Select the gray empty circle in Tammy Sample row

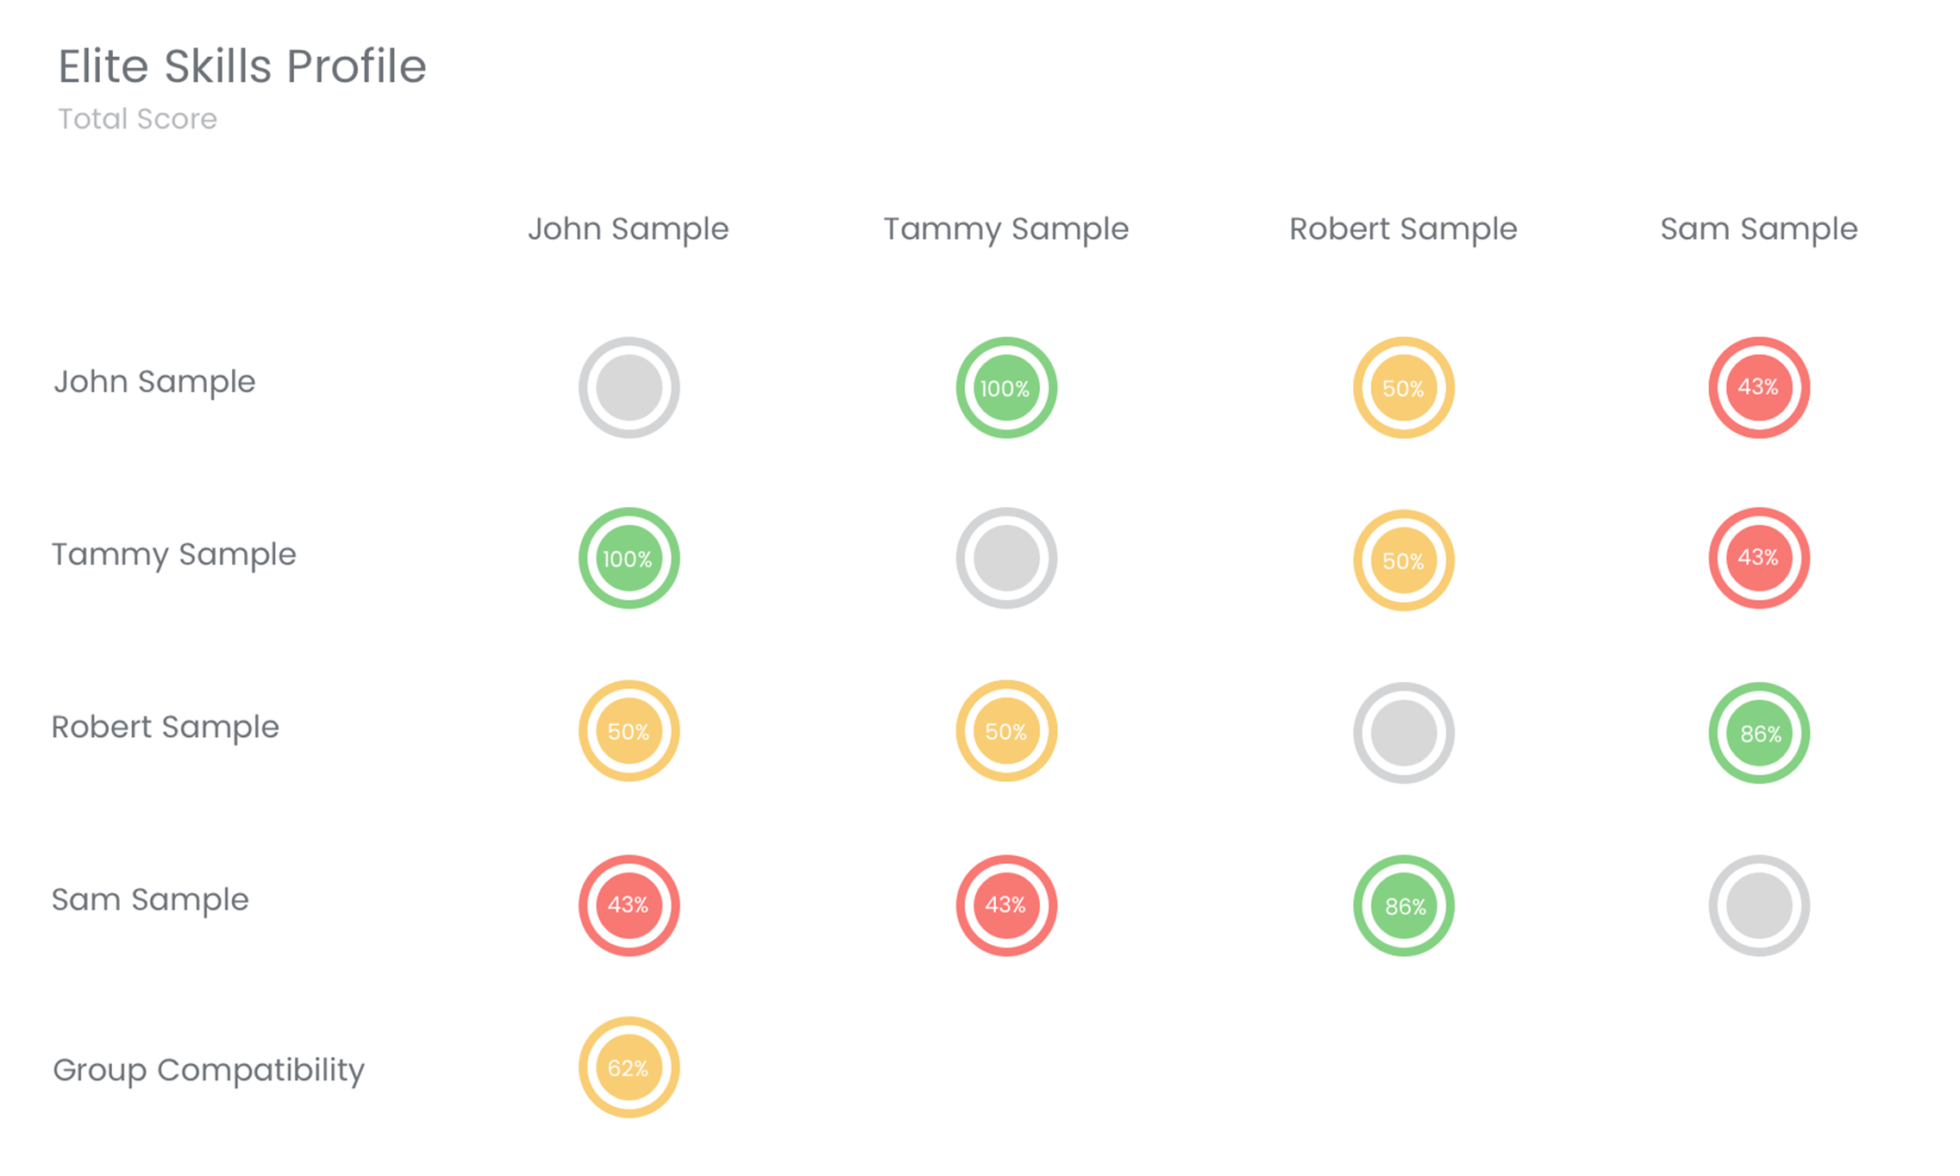point(1005,559)
